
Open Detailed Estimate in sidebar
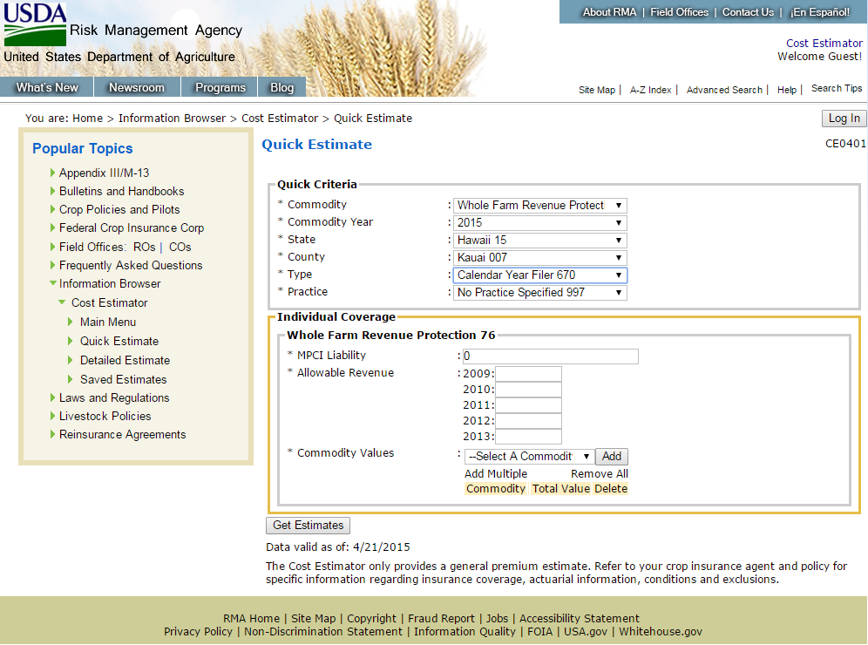(x=125, y=360)
